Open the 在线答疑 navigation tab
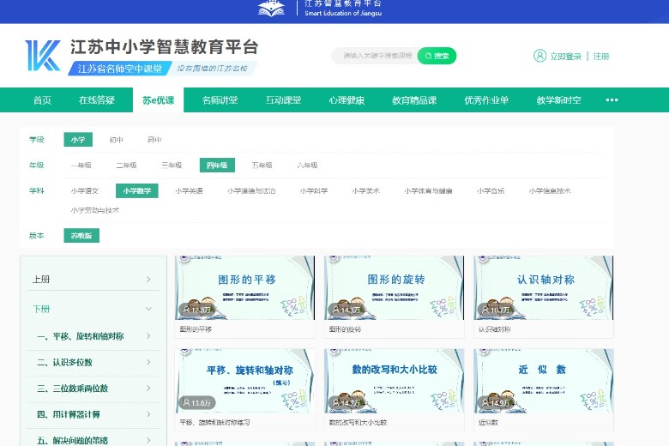 pos(97,100)
